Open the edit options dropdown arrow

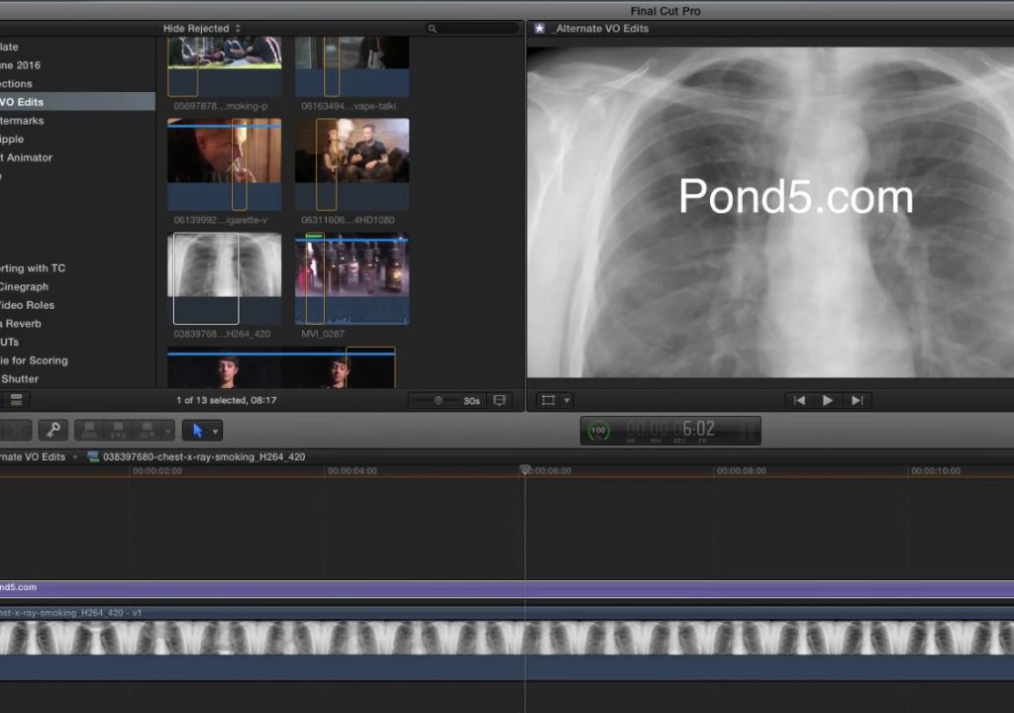168,431
